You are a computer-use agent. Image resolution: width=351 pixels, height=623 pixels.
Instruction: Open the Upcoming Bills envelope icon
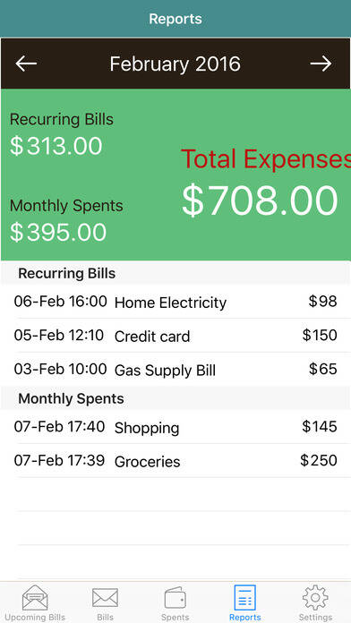click(x=35, y=598)
